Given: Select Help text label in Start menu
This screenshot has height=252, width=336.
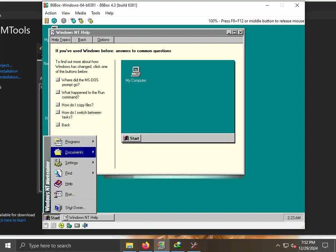Looking at the screenshot, I should click(69, 184).
